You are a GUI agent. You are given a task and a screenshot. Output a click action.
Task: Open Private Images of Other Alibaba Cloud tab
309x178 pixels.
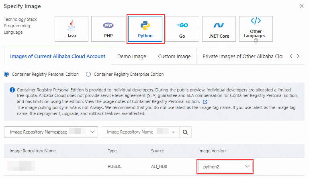pos(243,57)
